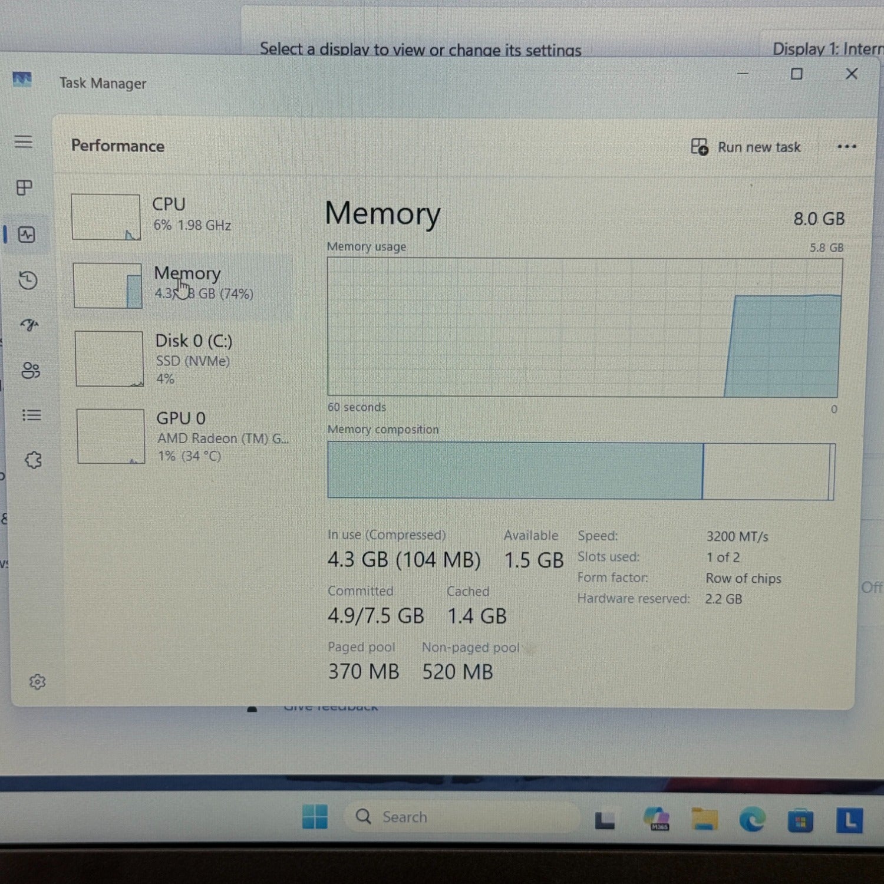The image size is (884, 884).
Task: Click the Memory usage graph
Action: point(583,327)
